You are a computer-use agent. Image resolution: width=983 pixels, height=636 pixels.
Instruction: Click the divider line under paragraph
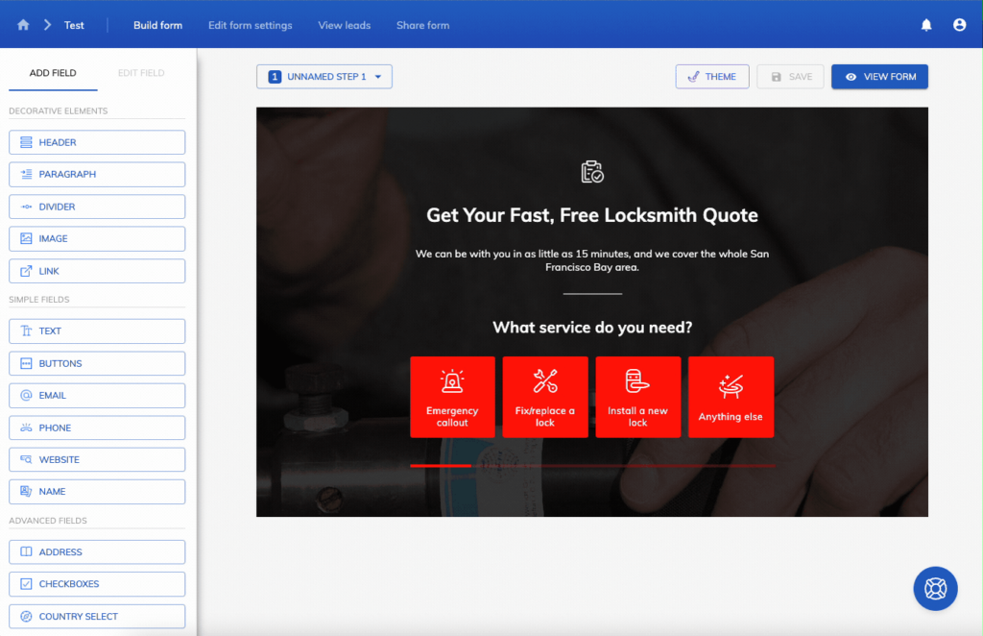tap(592, 294)
